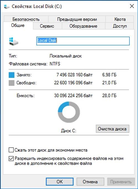The width and height of the screenshot is (138, 189).
Task: Click the Отмена button
Action: (x=90, y=182)
